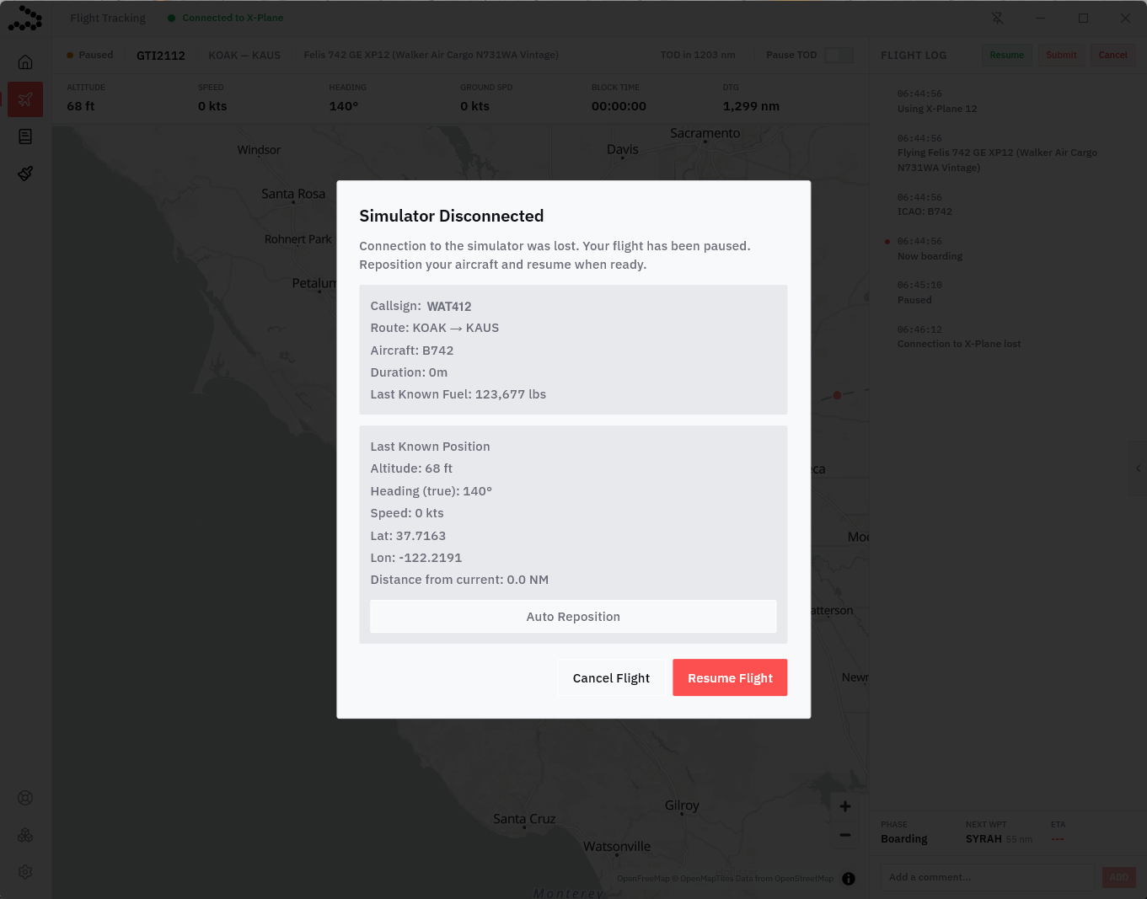Click Cancel in Flight Log header

click(1112, 55)
